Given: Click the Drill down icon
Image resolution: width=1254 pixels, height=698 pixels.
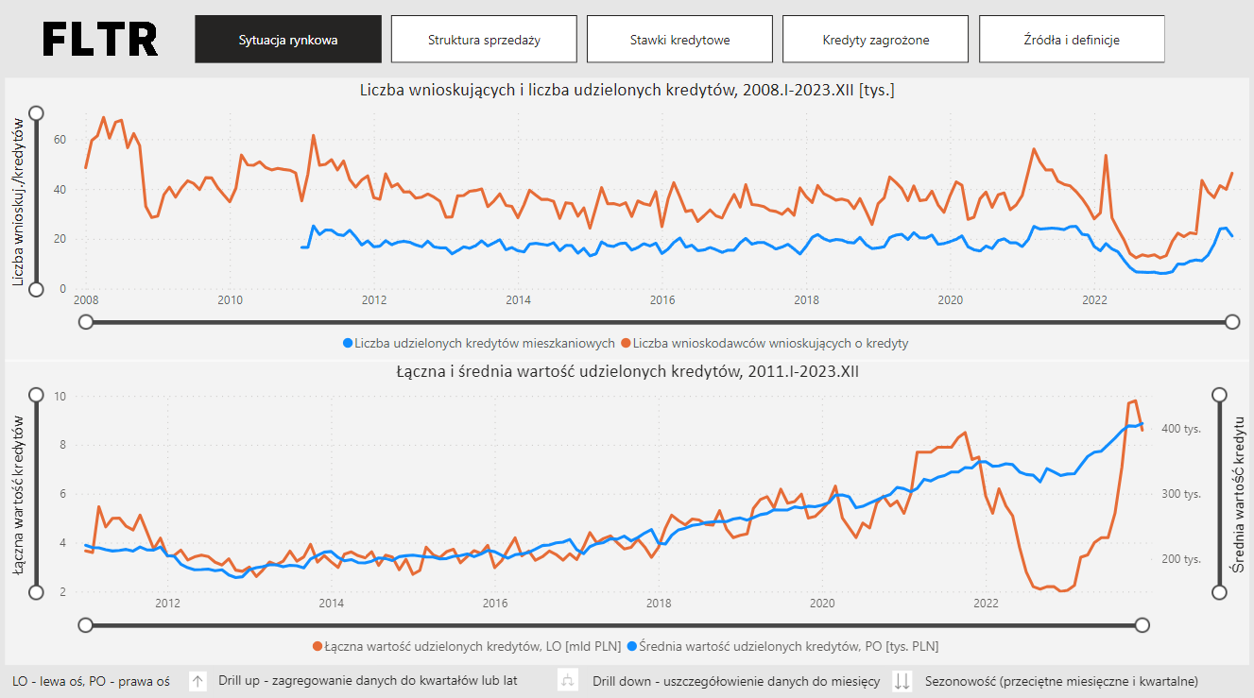Looking at the screenshot, I should pos(567,681).
